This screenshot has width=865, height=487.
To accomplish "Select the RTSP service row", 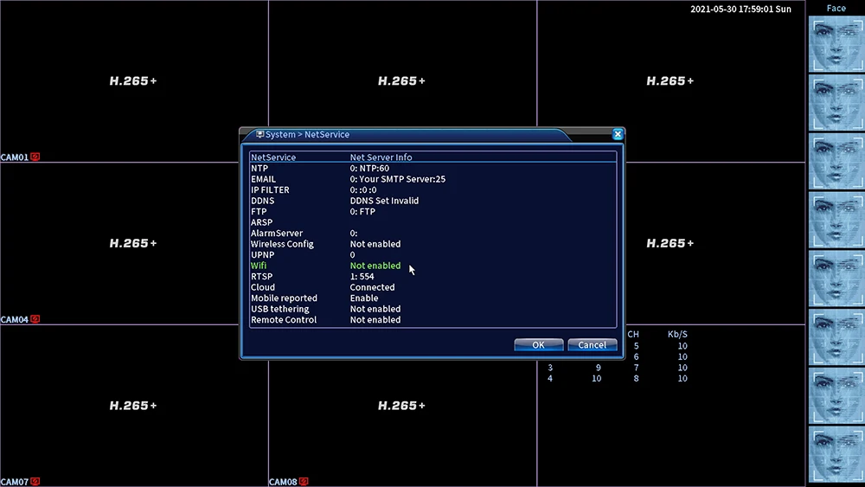I will coord(433,276).
